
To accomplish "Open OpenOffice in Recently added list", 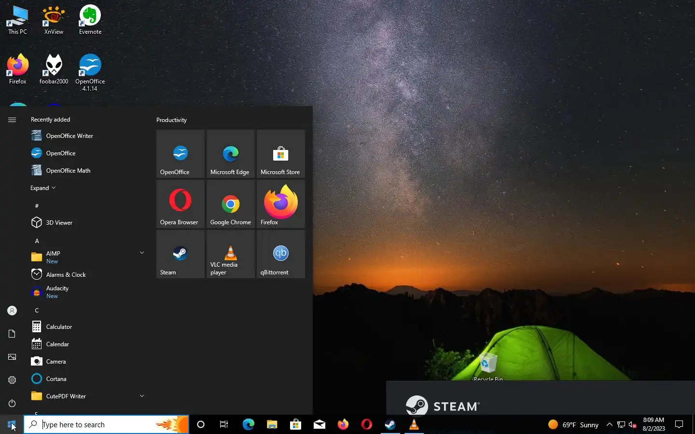I will coord(87,153).
